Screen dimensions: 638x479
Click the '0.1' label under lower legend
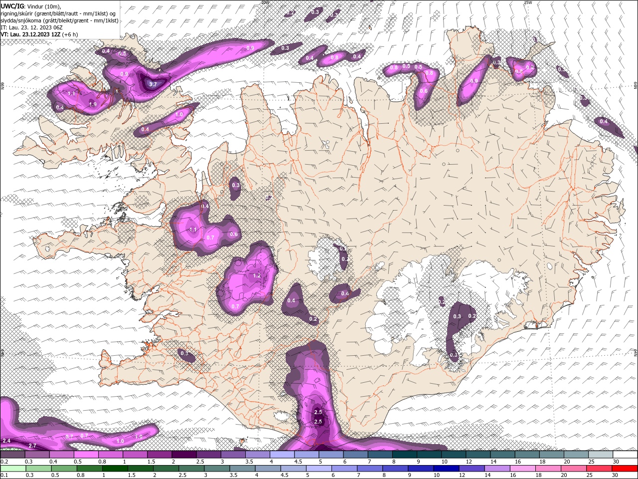(x=4, y=476)
